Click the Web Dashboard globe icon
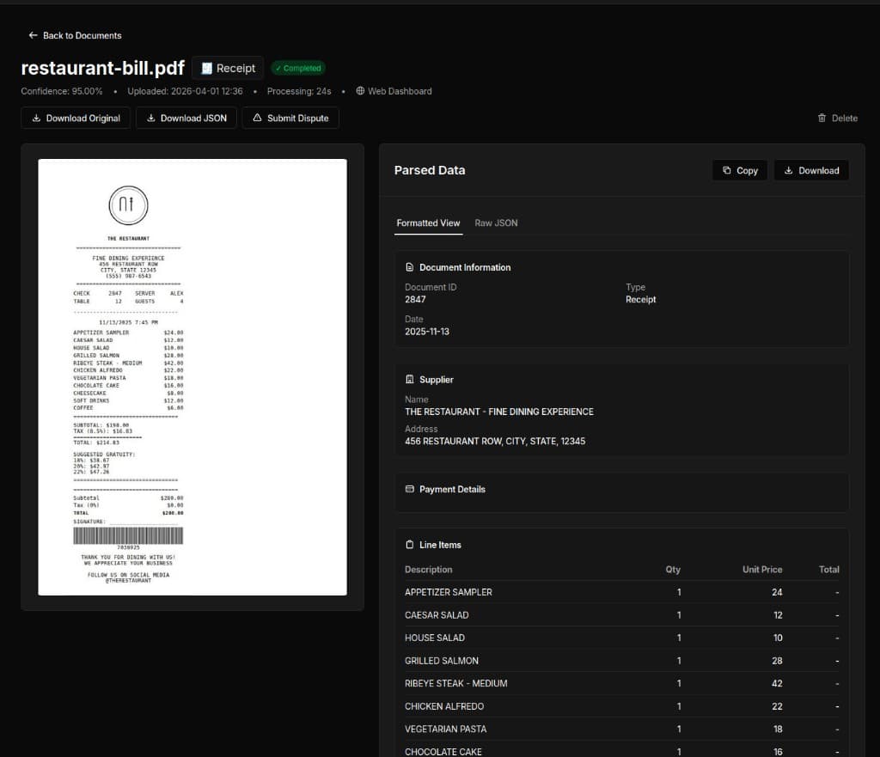The width and height of the screenshot is (880, 757). click(363, 91)
